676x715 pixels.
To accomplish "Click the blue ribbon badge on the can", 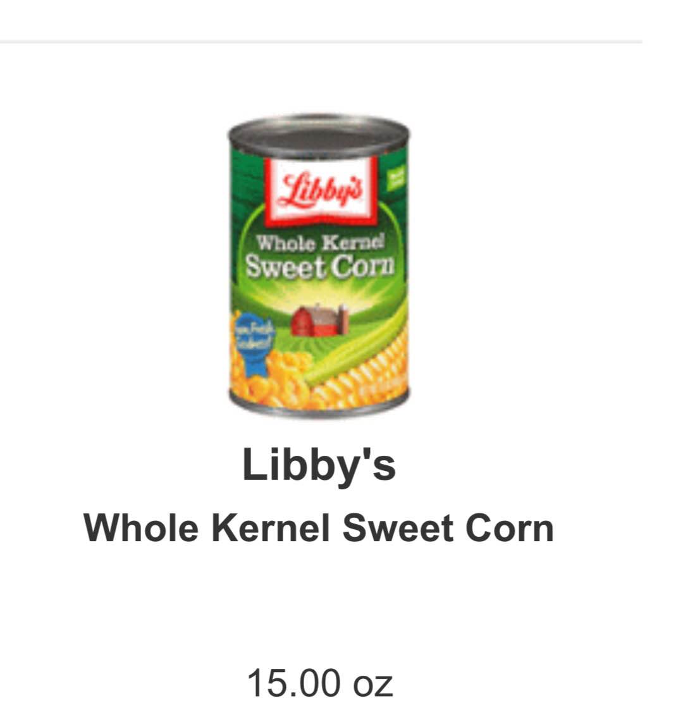I will coord(254,345).
